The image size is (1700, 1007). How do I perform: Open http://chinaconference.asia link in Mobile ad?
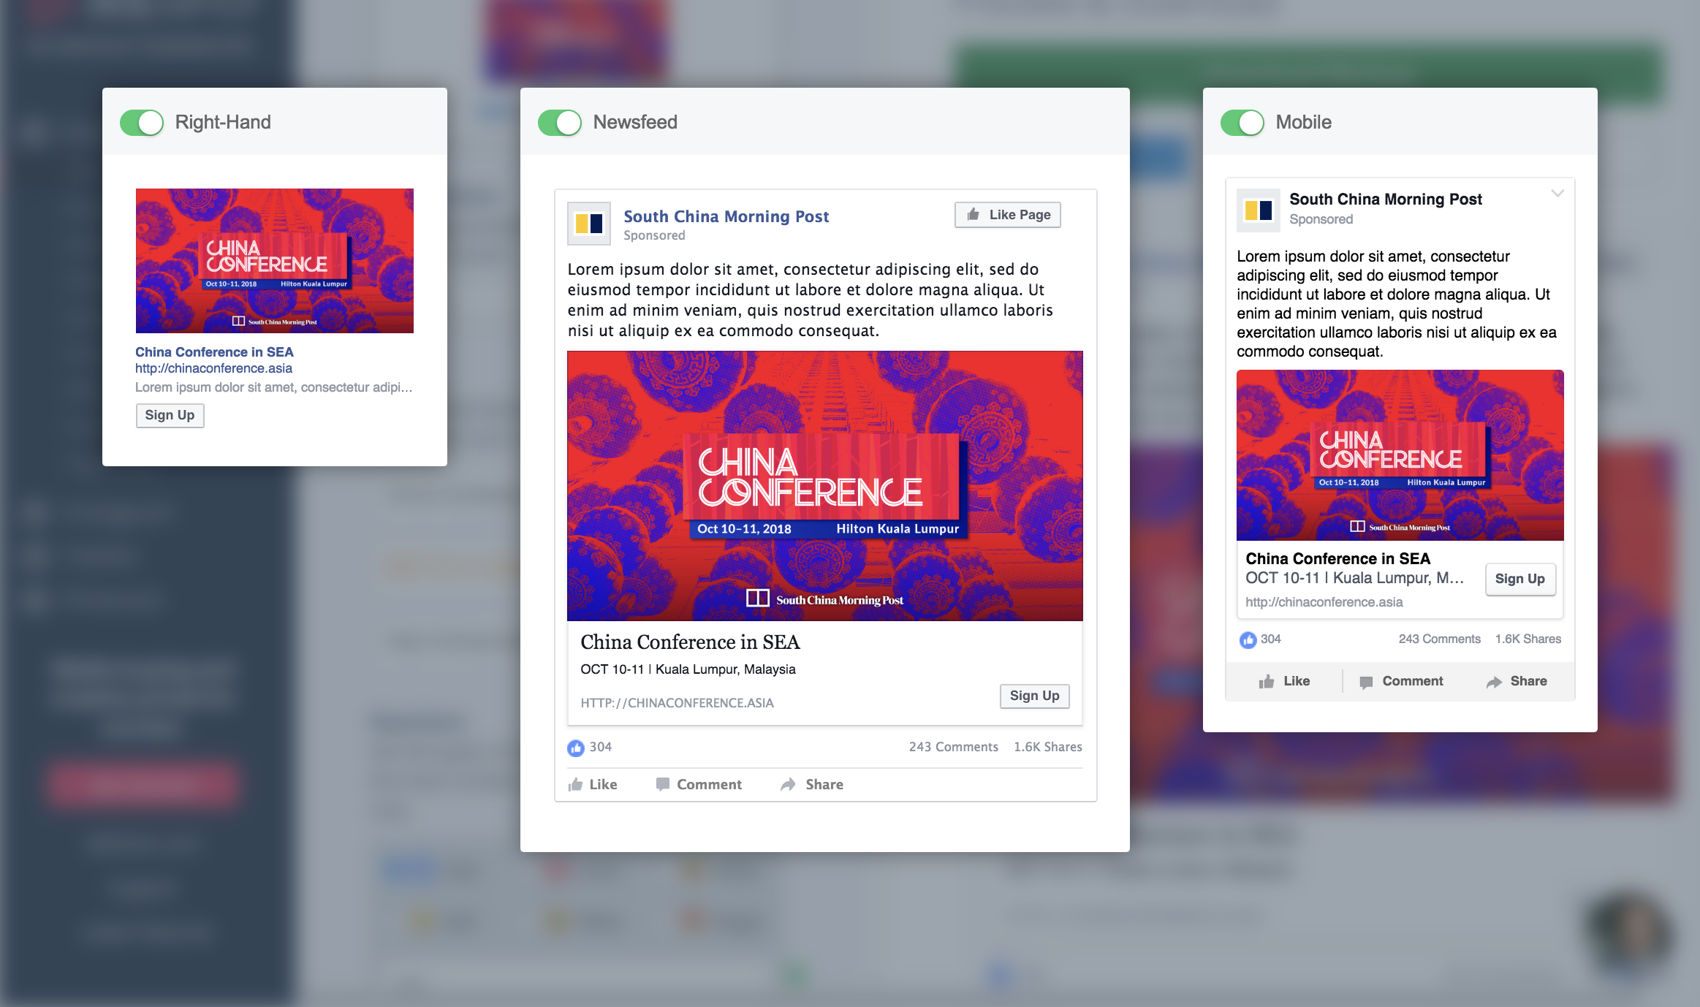click(x=1324, y=602)
